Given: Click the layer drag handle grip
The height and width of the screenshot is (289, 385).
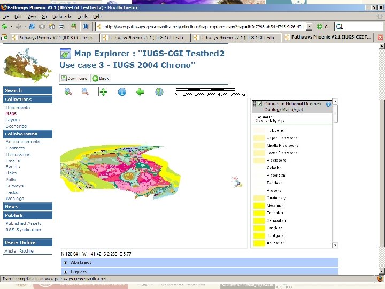Looking at the screenshot, I should click(x=255, y=104).
